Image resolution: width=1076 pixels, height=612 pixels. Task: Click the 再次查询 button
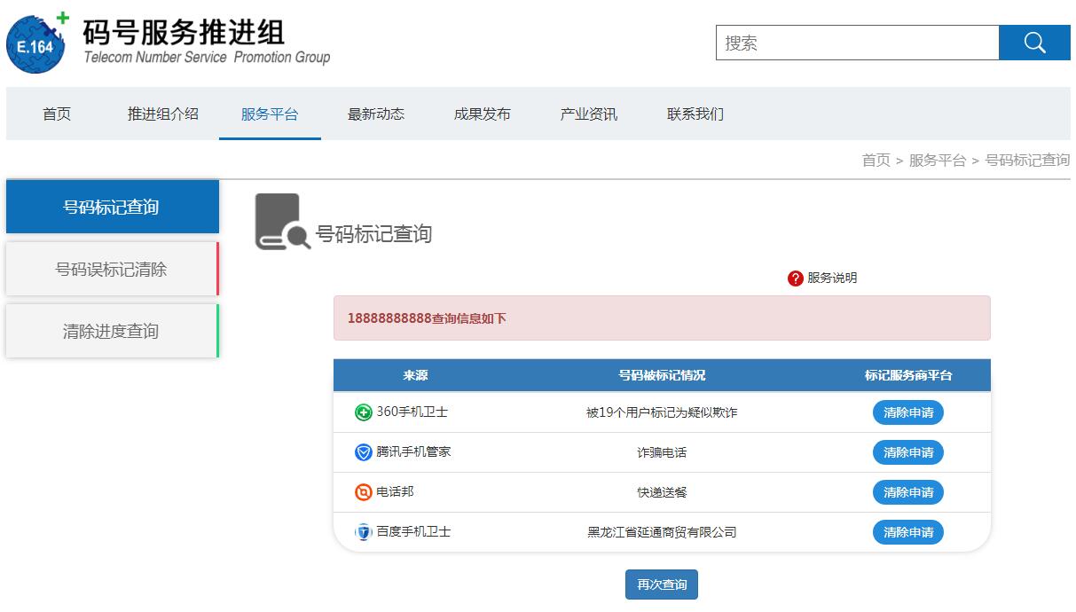coord(662,585)
